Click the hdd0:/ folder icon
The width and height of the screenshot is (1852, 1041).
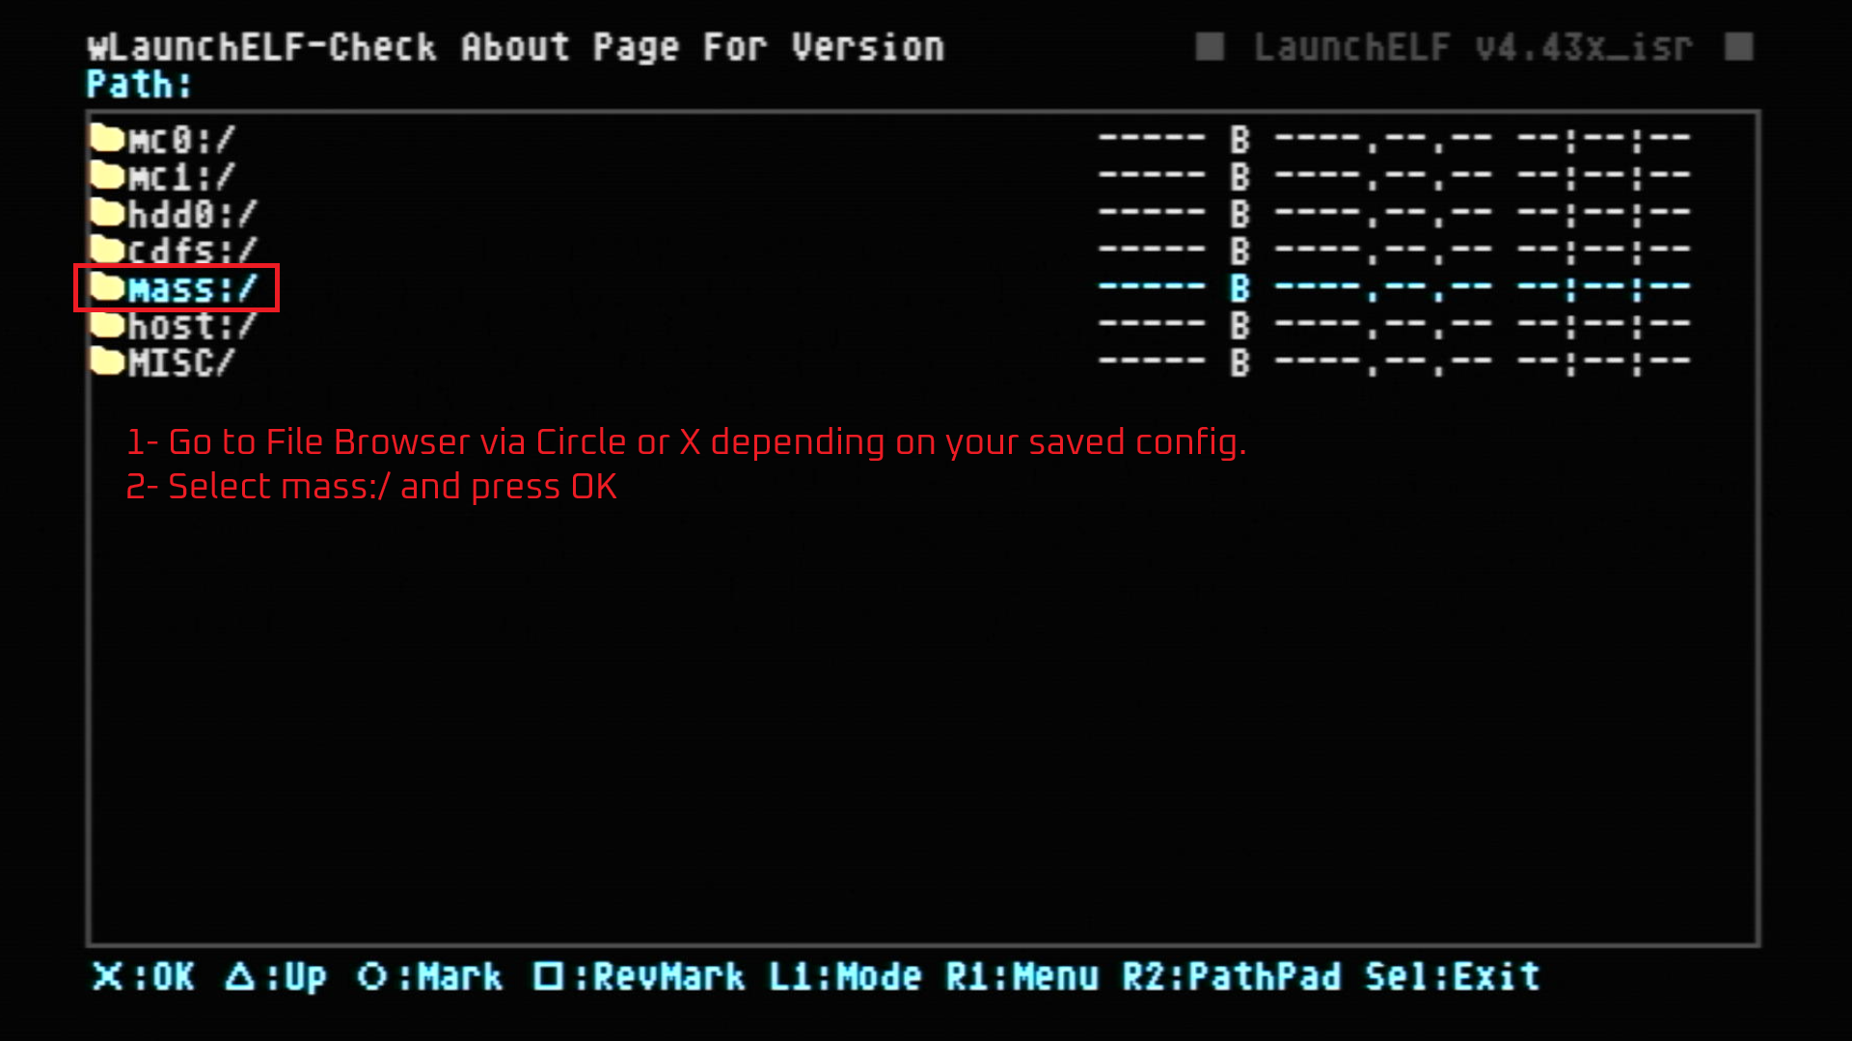point(108,212)
